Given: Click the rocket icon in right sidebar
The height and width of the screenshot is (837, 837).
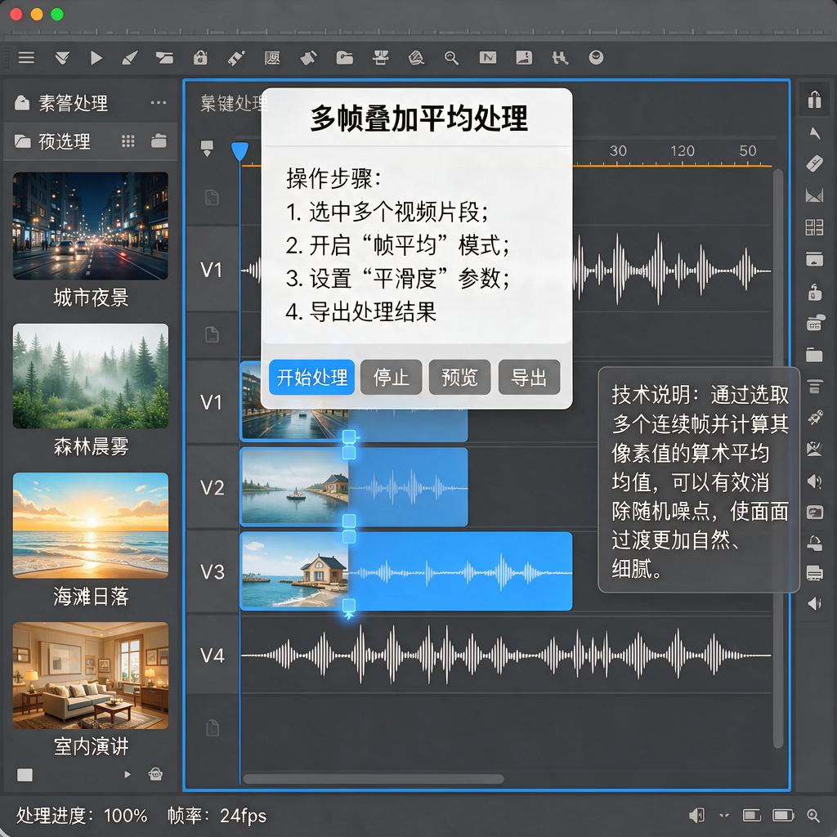Looking at the screenshot, I should tap(815, 418).
